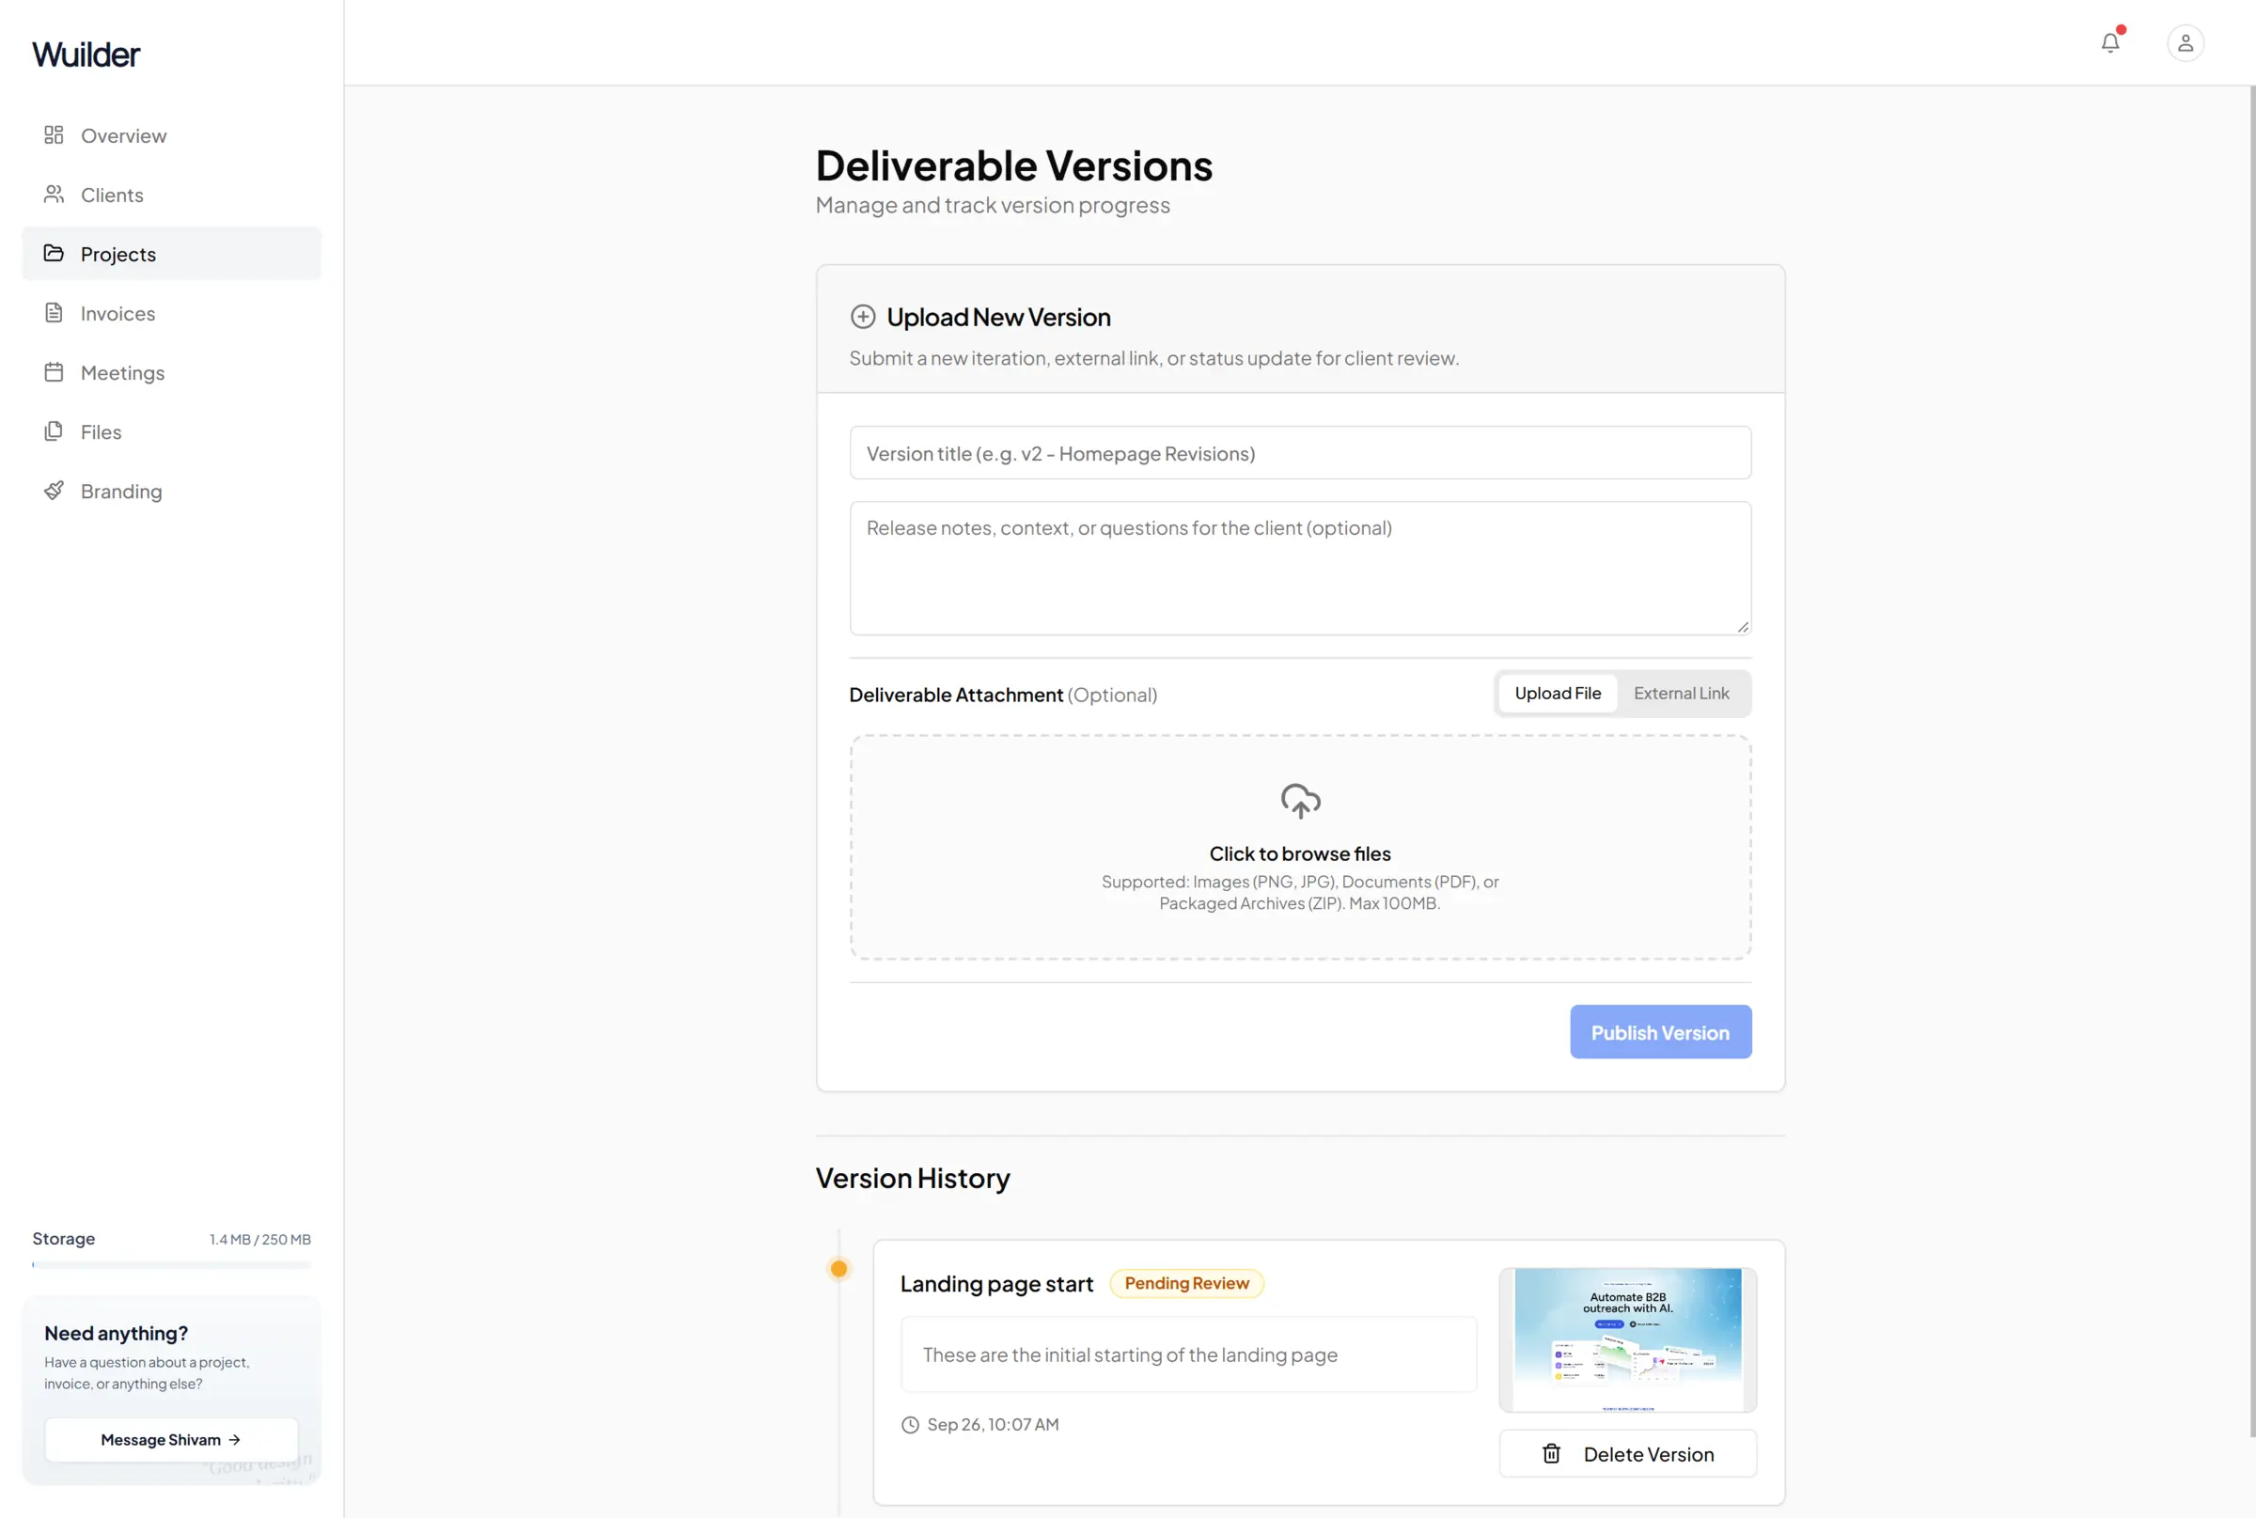The image size is (2256, 1518).
Task: Focus the Release notes text area
Action: (x=1299, y=569)
